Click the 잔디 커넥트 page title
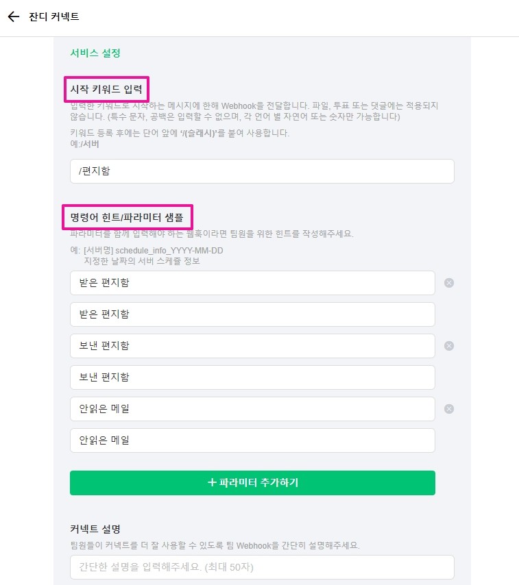The width and height of the screenshot is (519, 585). point(54,16)
